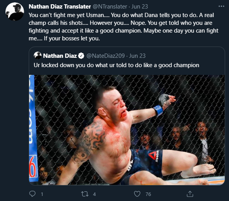
Task: Open the reply icon under the tweet
Action: [x=32, y=194]
